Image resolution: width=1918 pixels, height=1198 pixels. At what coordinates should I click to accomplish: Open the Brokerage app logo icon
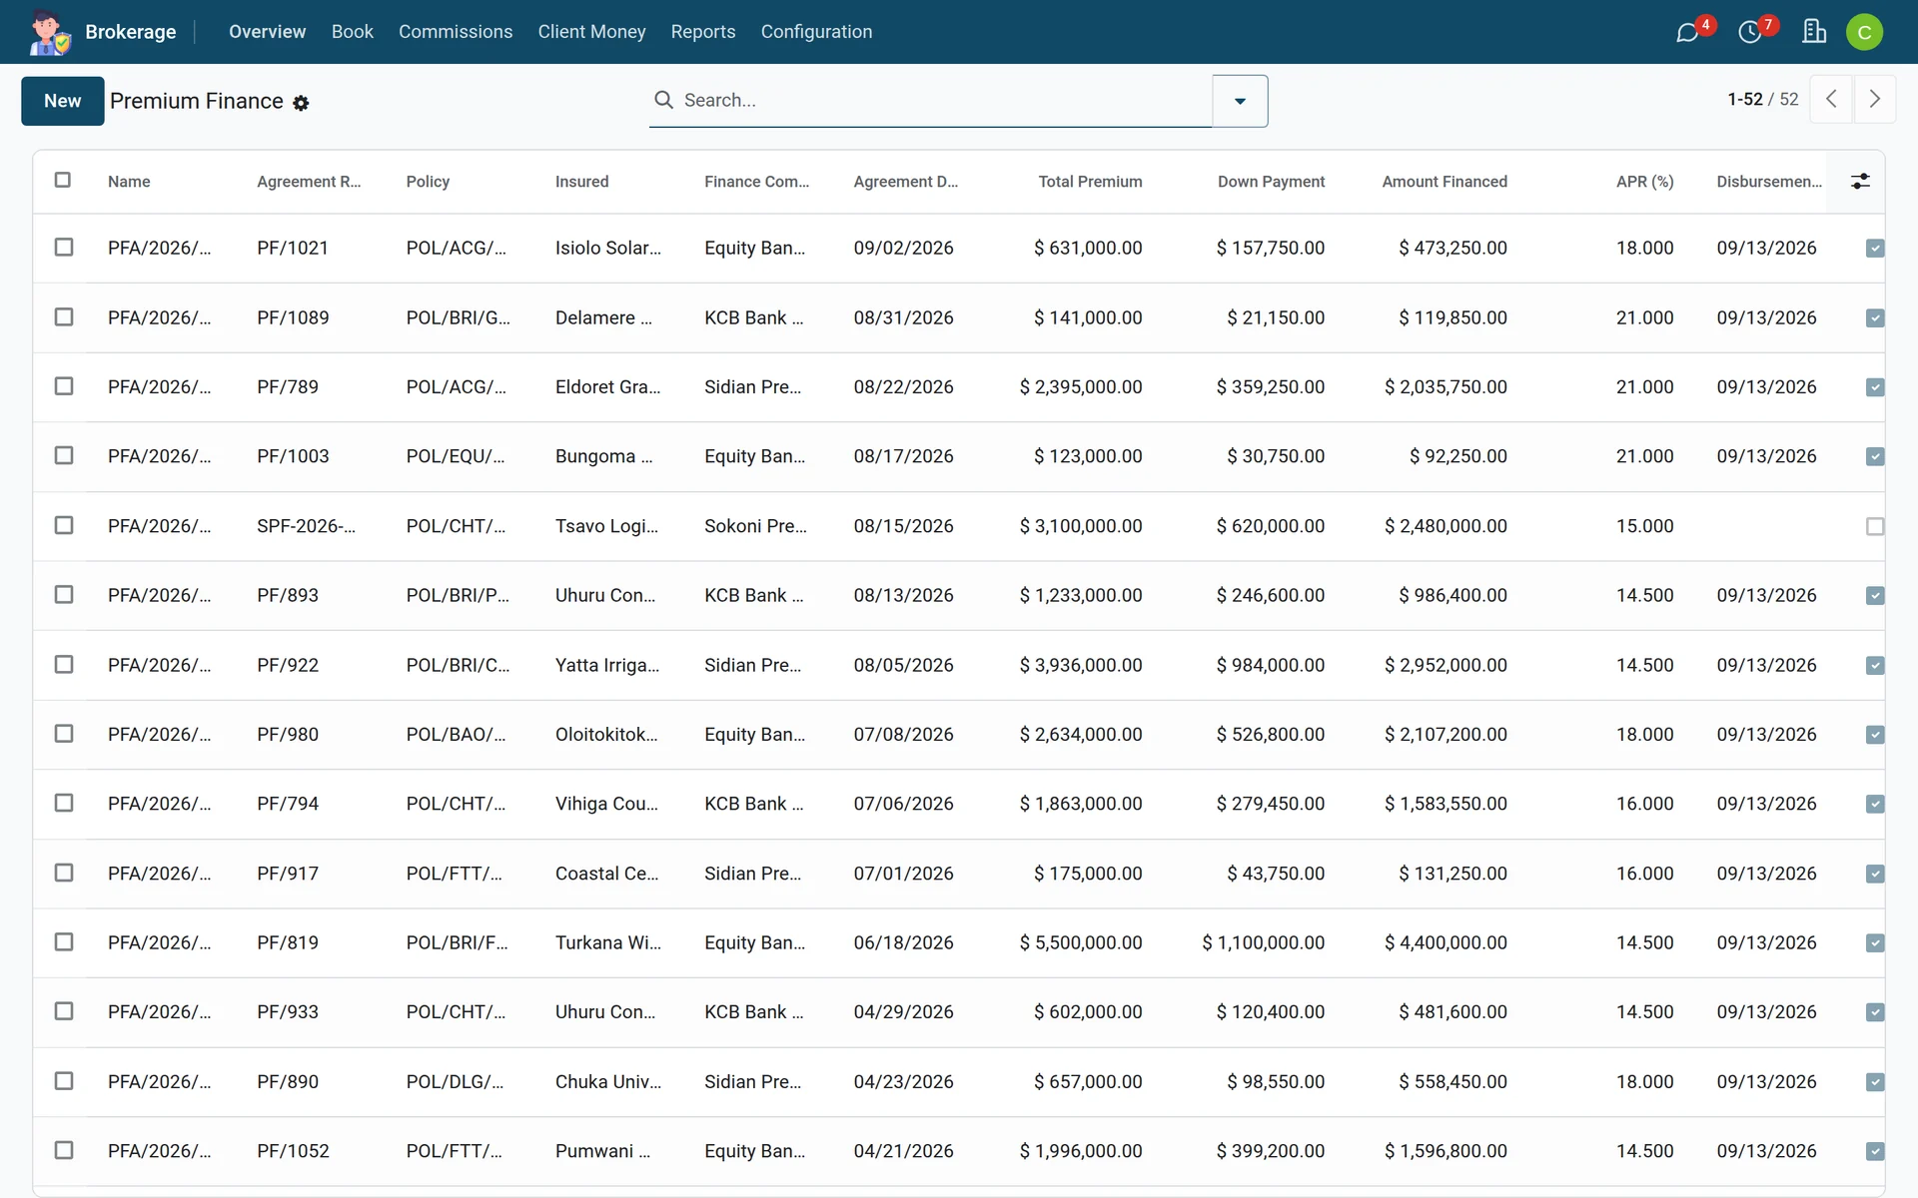click(x=49, y=32)
